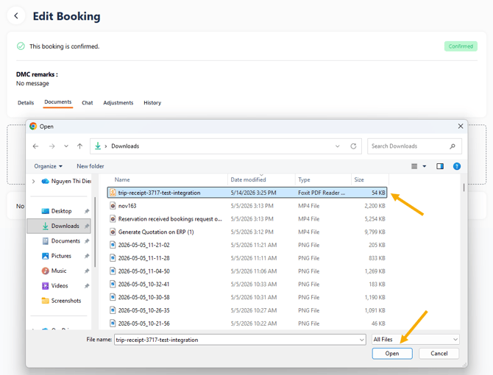Image resolution: width=493 pixels, height=375 pixels.
Task: Click the Confirmed status badge
Action: [461, 46]
